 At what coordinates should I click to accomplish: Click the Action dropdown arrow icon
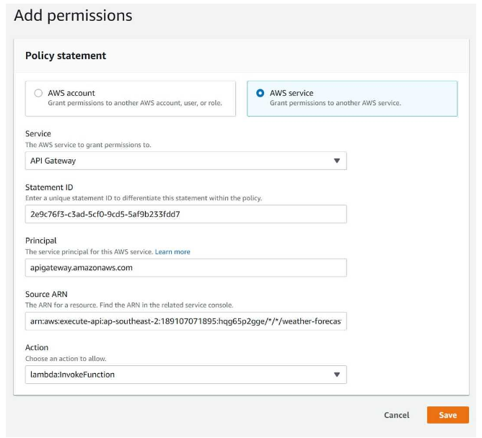pyautogui.click(x=336, y=375)
